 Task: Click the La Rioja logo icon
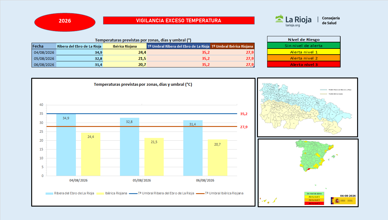pos(279,19)
